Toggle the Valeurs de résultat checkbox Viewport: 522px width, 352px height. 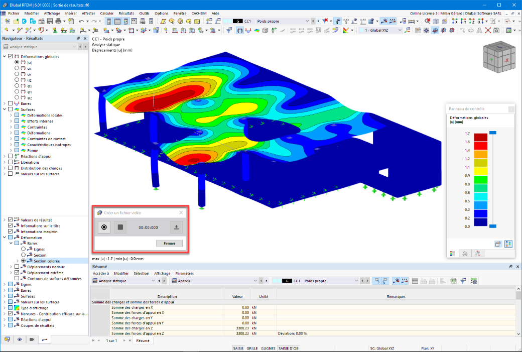click(11, 220)
